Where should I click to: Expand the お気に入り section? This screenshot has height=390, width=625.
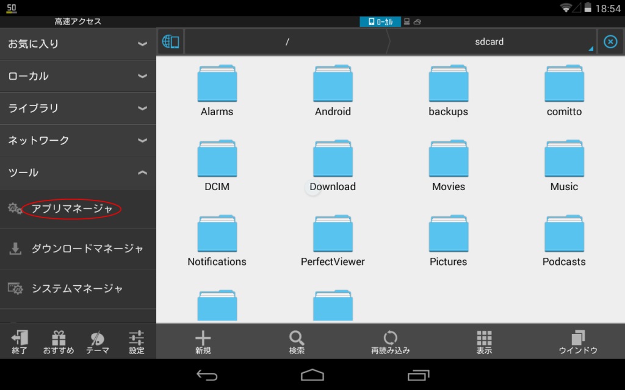pyautogui.click(x=78, y=44)
